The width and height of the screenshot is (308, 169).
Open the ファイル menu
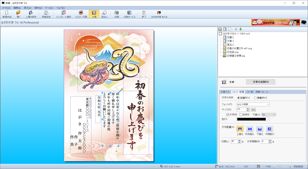[x=6, y=8]
